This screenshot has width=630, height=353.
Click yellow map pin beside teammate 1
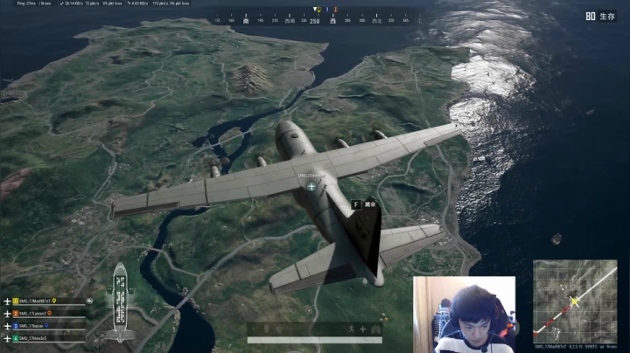(x=54, y=301)
